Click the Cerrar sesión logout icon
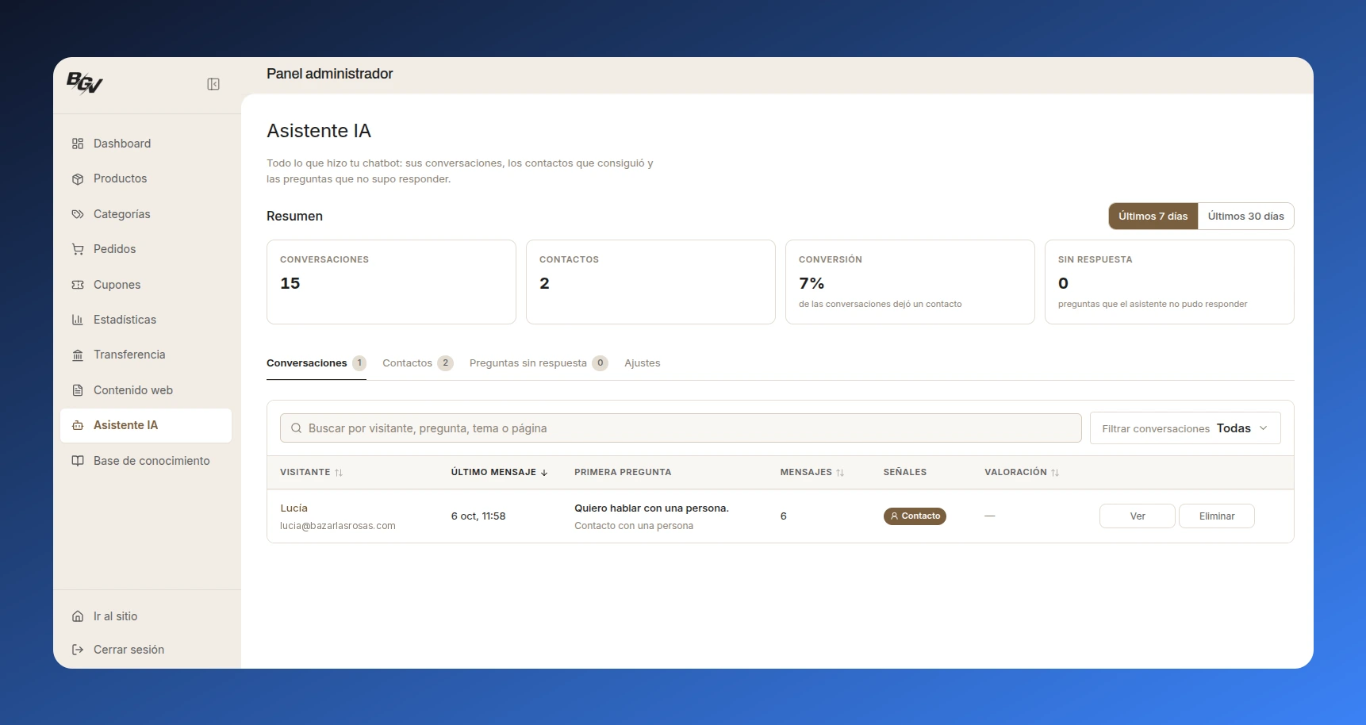 click(x=78, y=650)
